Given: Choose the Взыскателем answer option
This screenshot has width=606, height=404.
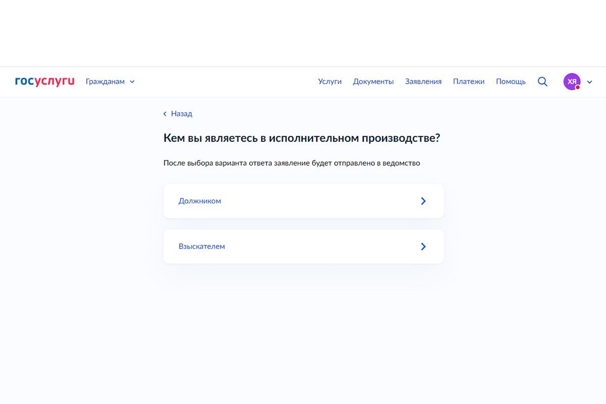Looking at the screenshot, I should pos(202,246).
